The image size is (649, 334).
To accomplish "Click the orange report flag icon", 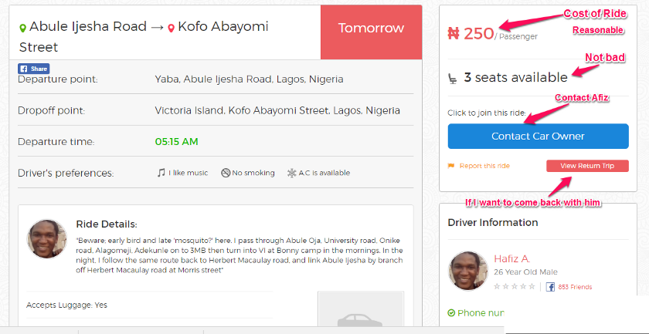I will (x=451, y=166).
